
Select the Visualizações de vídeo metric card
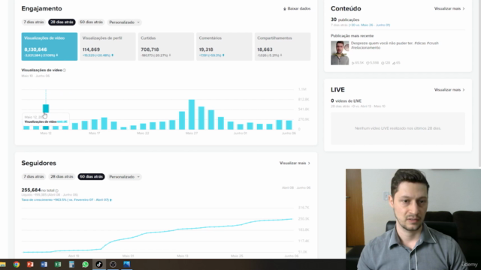click(x=50, y=46)
